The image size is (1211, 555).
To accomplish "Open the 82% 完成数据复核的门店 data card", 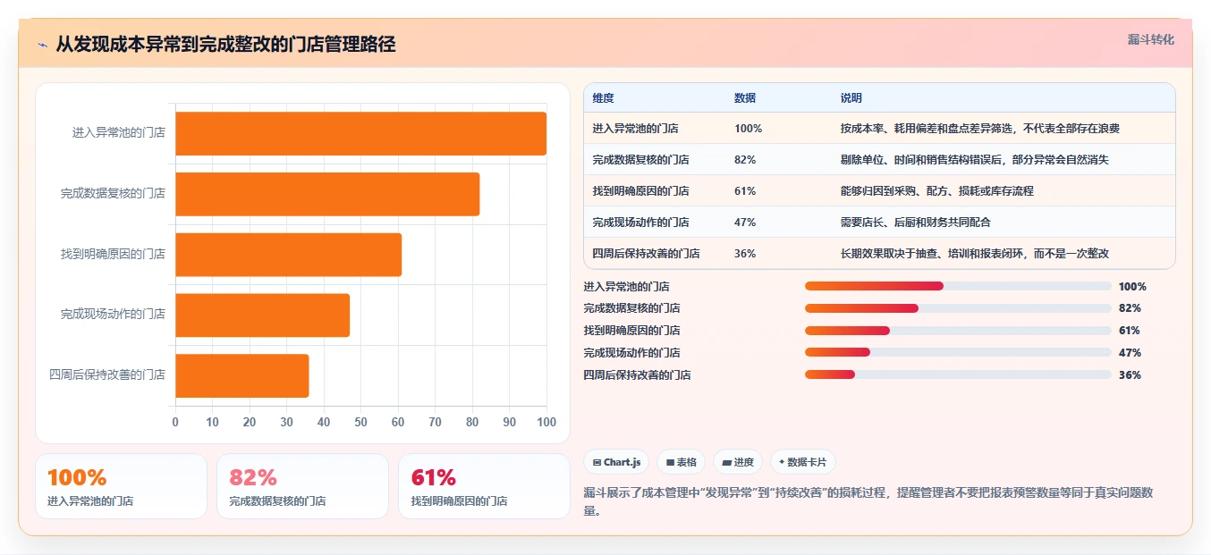I will click(x=302, y=486).
